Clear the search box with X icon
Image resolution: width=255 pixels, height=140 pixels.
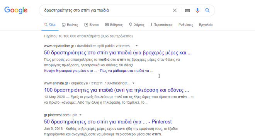click(175, 10)
